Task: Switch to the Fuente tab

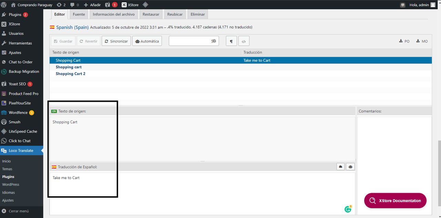Action: click(x=79, y=14)
